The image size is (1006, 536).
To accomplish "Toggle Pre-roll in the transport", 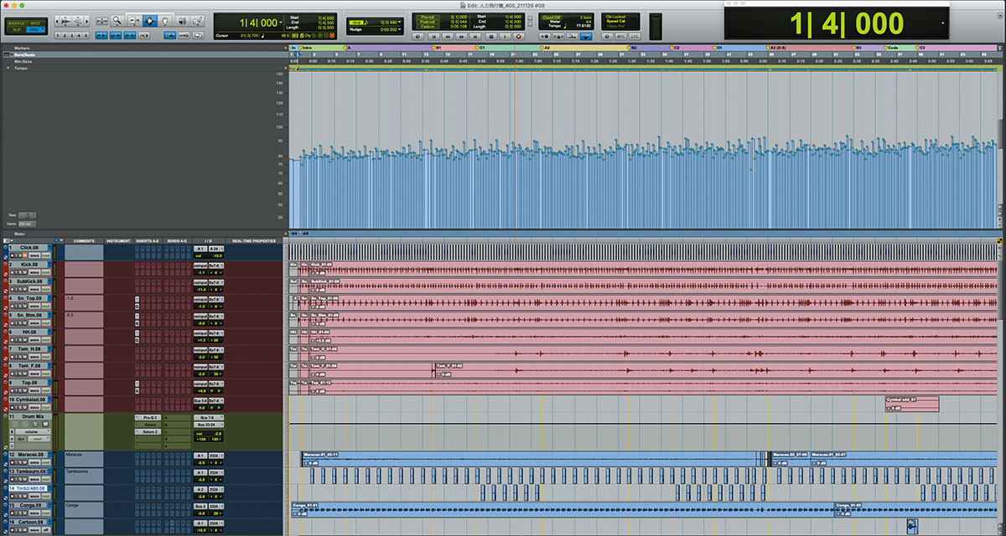I will [428, 17].
